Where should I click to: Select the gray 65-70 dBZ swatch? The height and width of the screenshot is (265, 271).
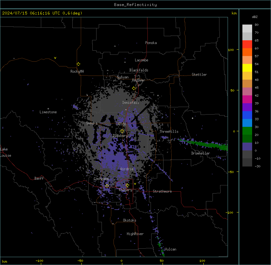[247, 36]
